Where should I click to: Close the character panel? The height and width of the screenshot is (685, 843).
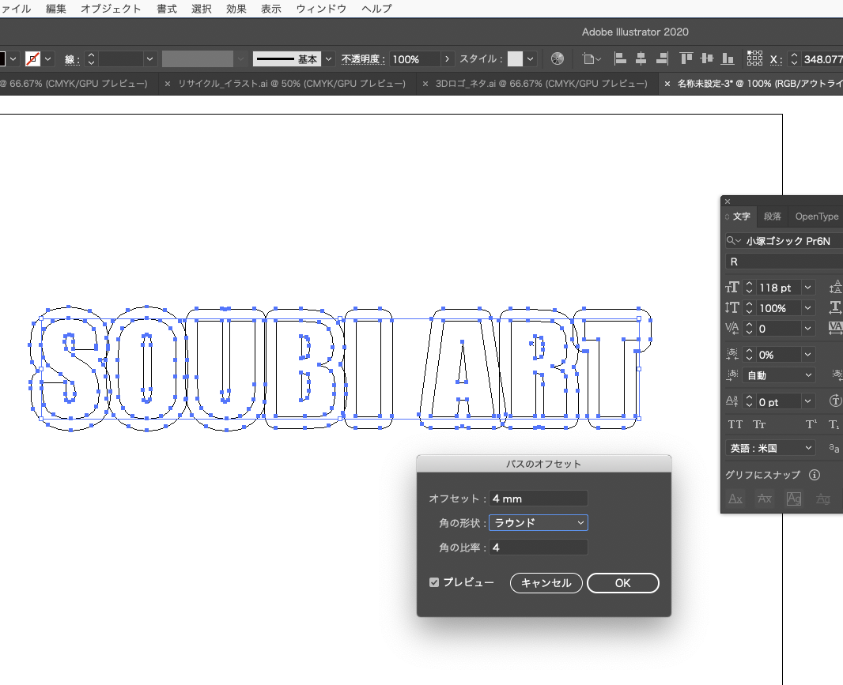(728, 201)
